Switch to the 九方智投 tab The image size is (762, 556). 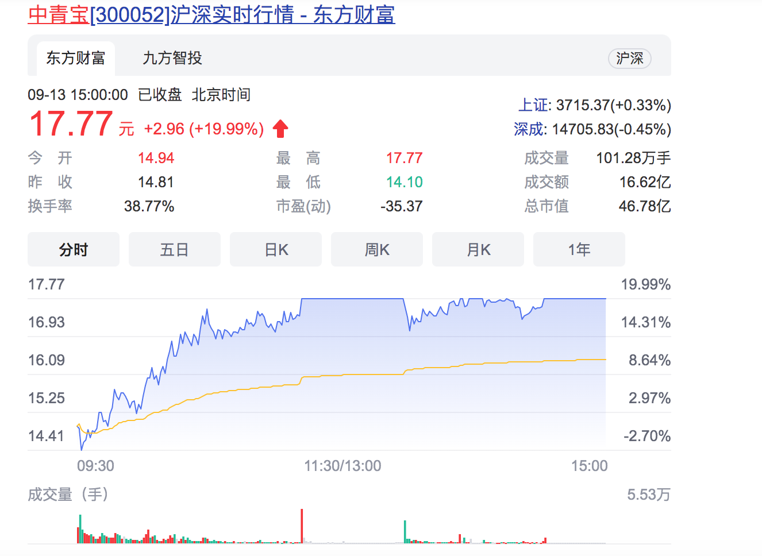tap(172, 58)
